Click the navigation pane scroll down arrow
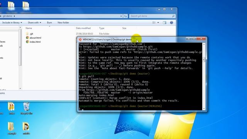The width and height of the screenshot is (247, 139). click(20, 88)
